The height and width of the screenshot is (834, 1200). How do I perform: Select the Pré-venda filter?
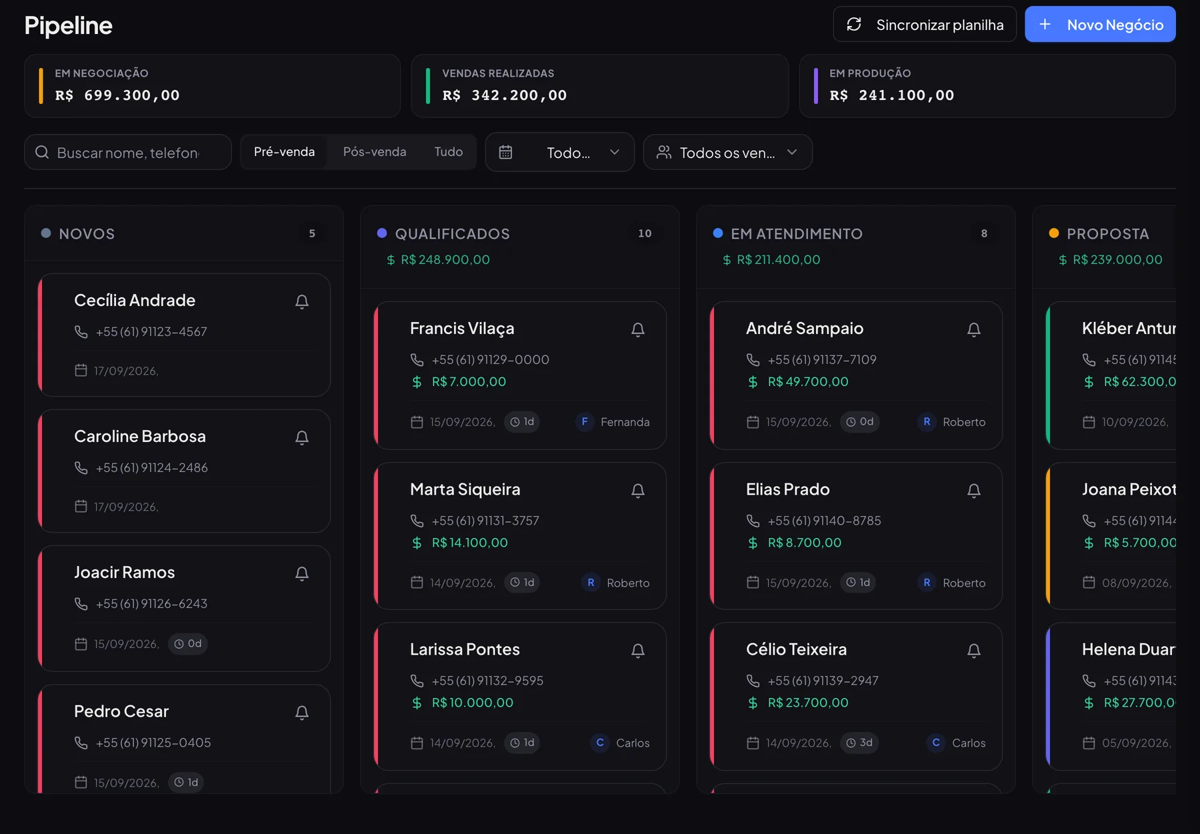click(x=284, y=152)
